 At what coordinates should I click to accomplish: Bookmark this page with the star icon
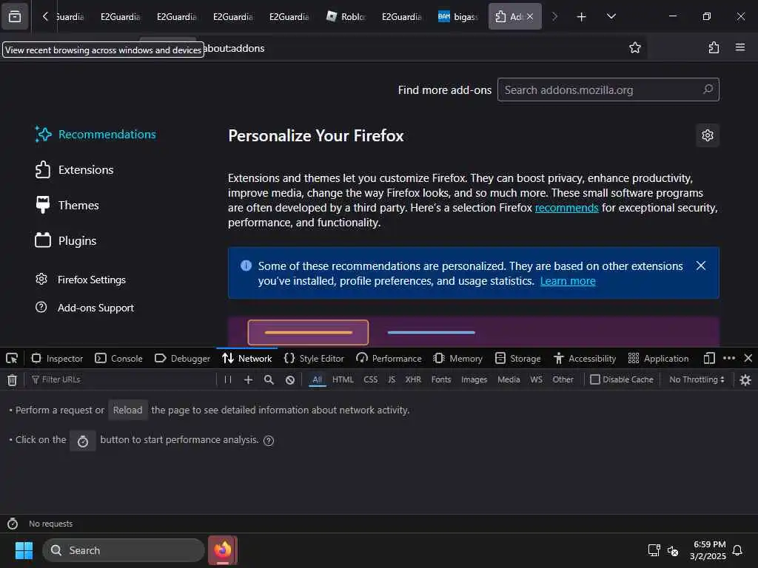634,47
